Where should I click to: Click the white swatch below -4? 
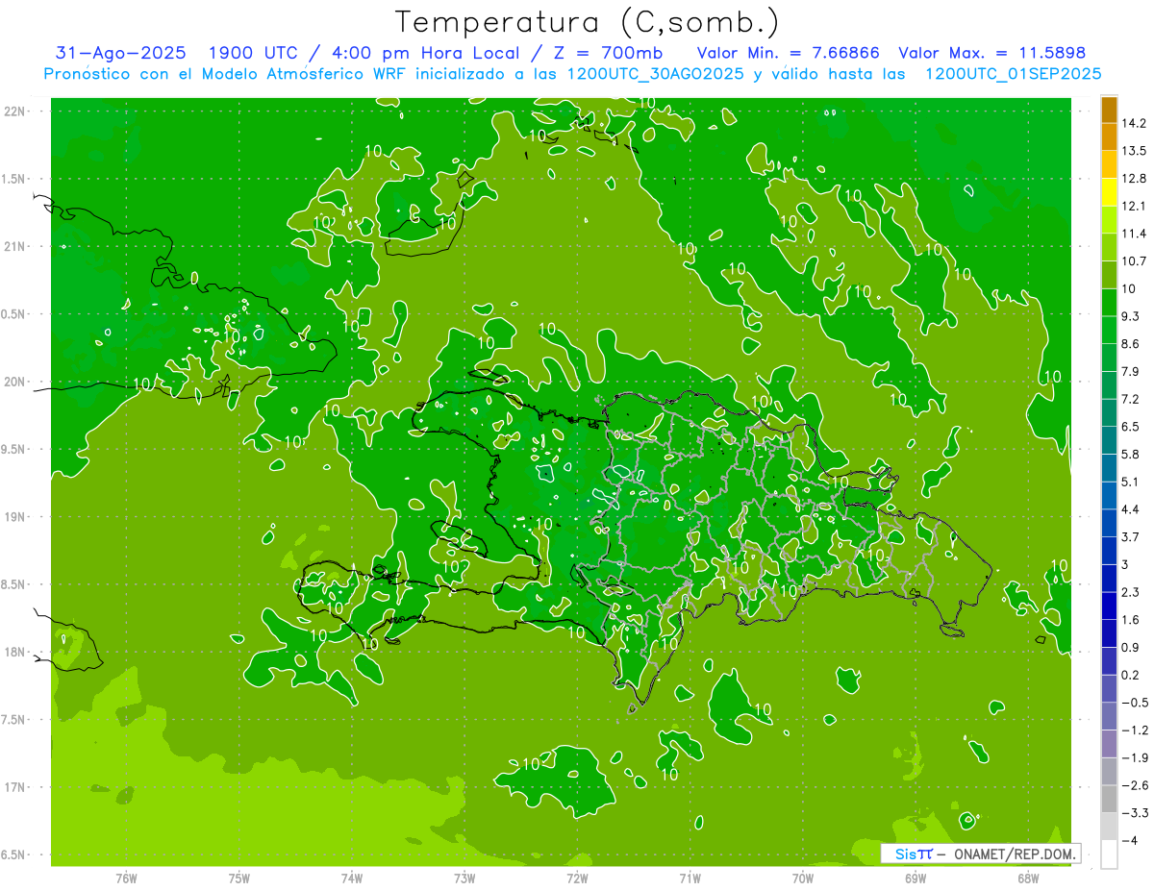pos(1109,854)
